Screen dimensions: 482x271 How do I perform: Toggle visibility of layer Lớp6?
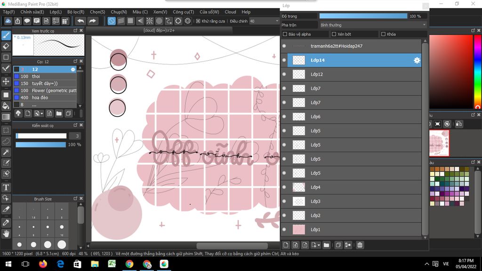284,117
